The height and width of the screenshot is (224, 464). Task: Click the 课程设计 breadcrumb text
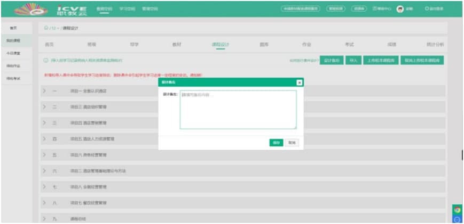point(70,28)
